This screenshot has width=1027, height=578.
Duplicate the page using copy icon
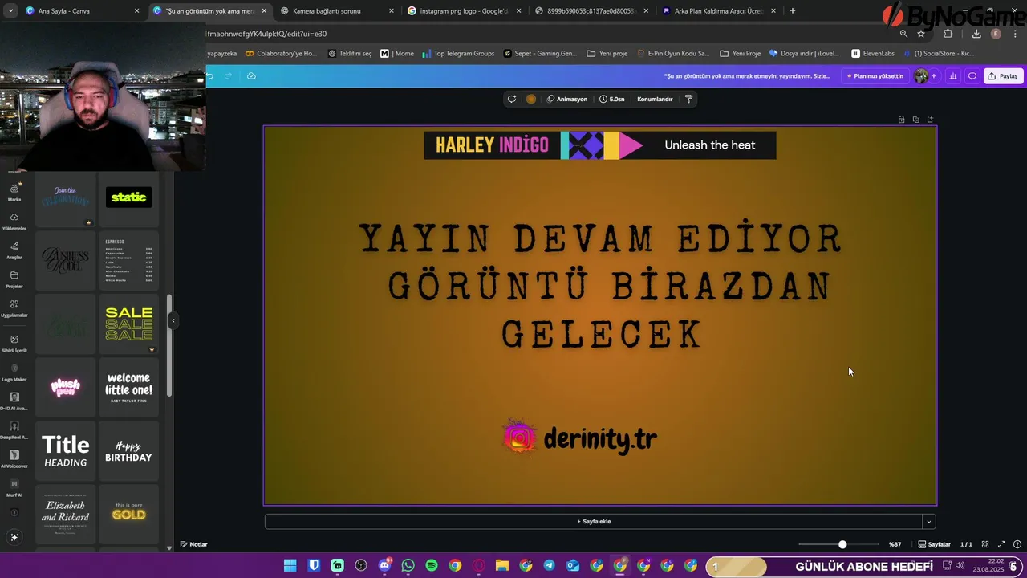(x=916, y=120)
